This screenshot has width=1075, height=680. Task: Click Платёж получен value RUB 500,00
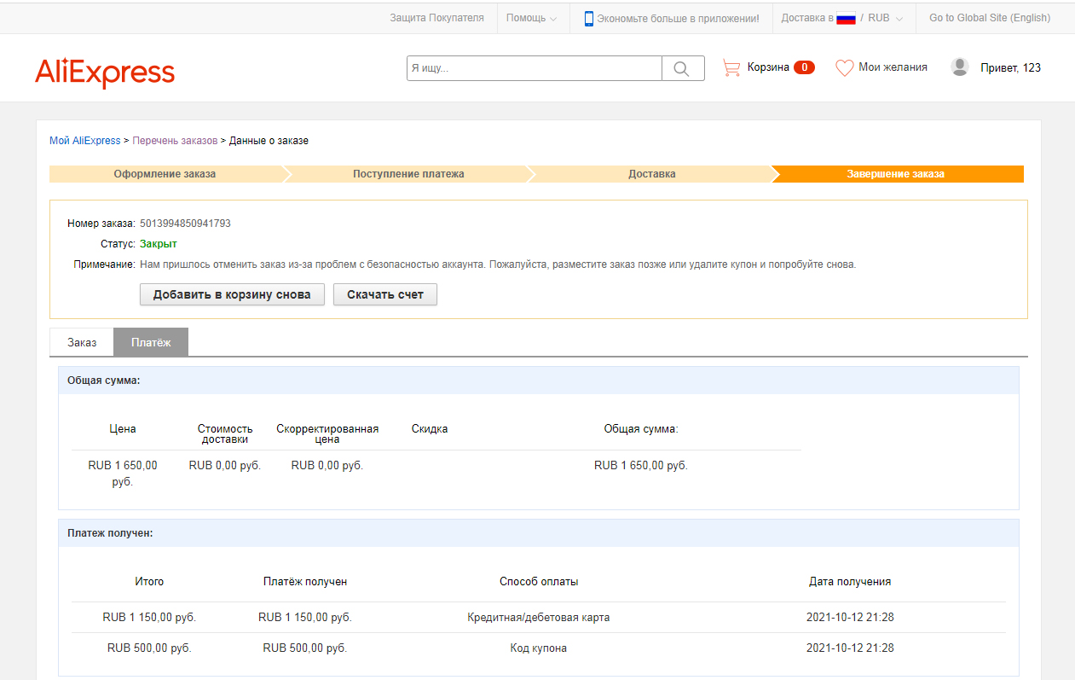coord(305,648)
